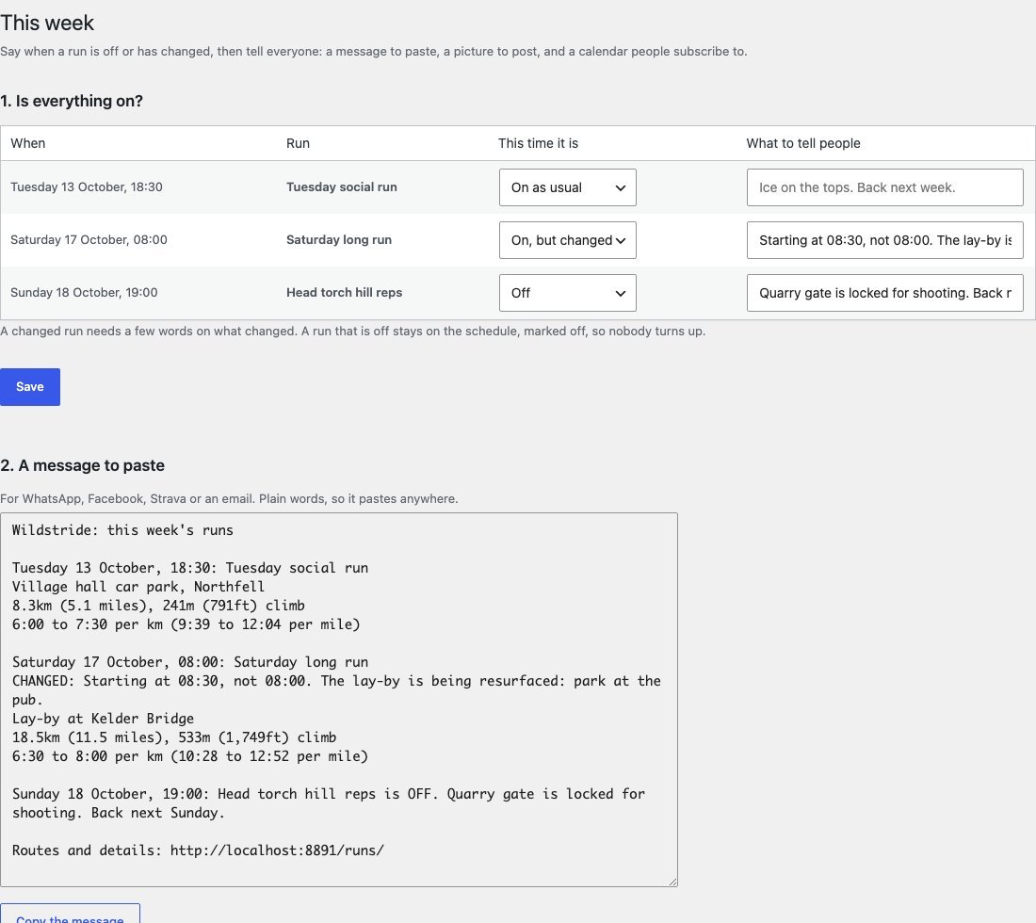
Task: Click the 'This week' page heading
Action: [47, 24]
